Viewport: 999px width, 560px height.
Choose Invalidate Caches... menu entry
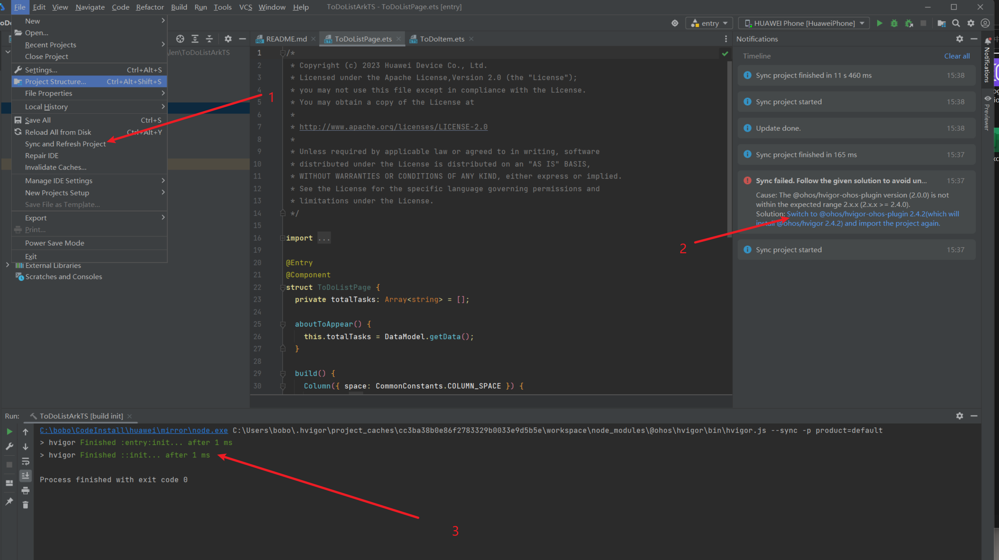(x=89, y=167)
